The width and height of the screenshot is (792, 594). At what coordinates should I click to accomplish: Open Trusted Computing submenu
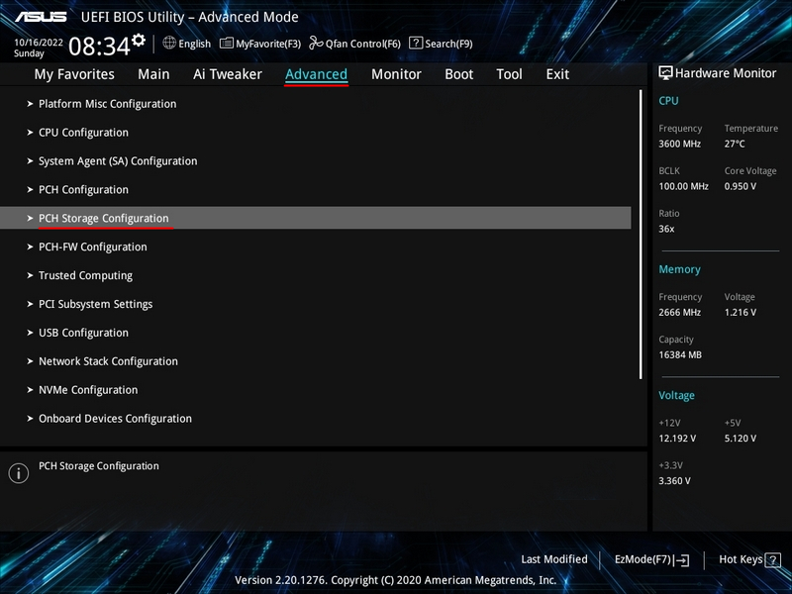85,275
